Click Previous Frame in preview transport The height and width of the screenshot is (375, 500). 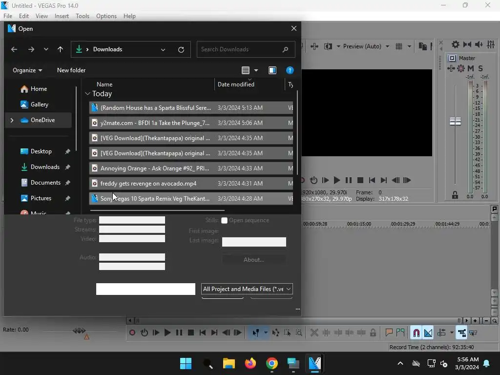(x=396, y=180)
